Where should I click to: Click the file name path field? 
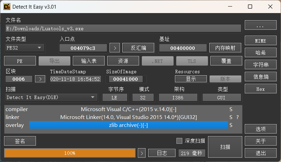(123, 29)
